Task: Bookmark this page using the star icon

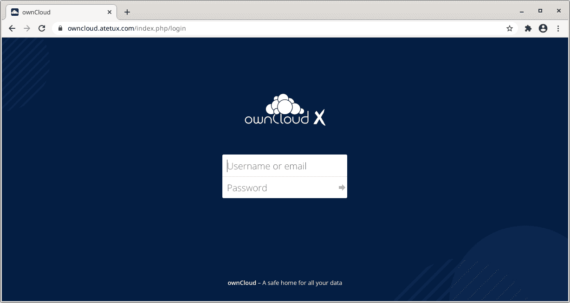Action: tap(509, 28)
